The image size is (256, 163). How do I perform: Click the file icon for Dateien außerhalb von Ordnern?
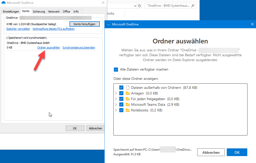[128, 88]
